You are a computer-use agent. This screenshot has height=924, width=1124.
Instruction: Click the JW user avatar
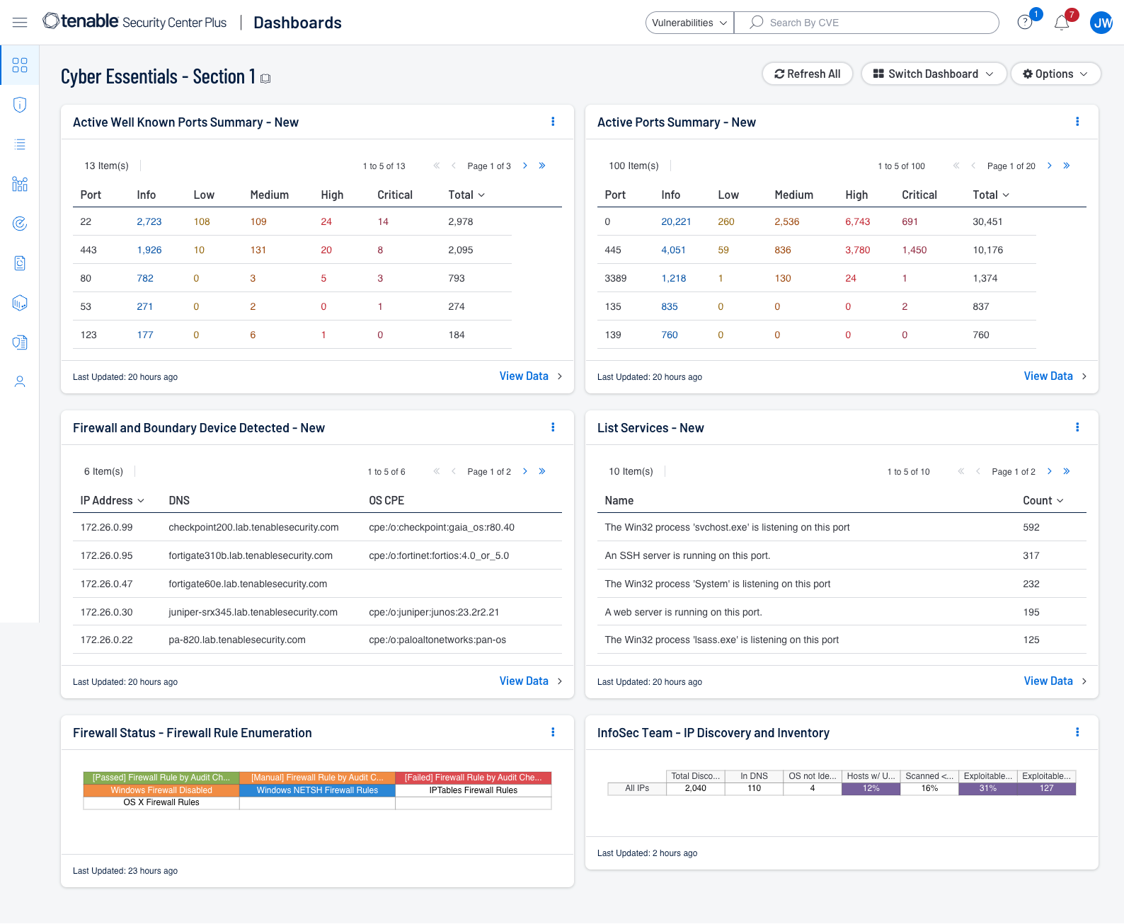tap(1101, 23)
